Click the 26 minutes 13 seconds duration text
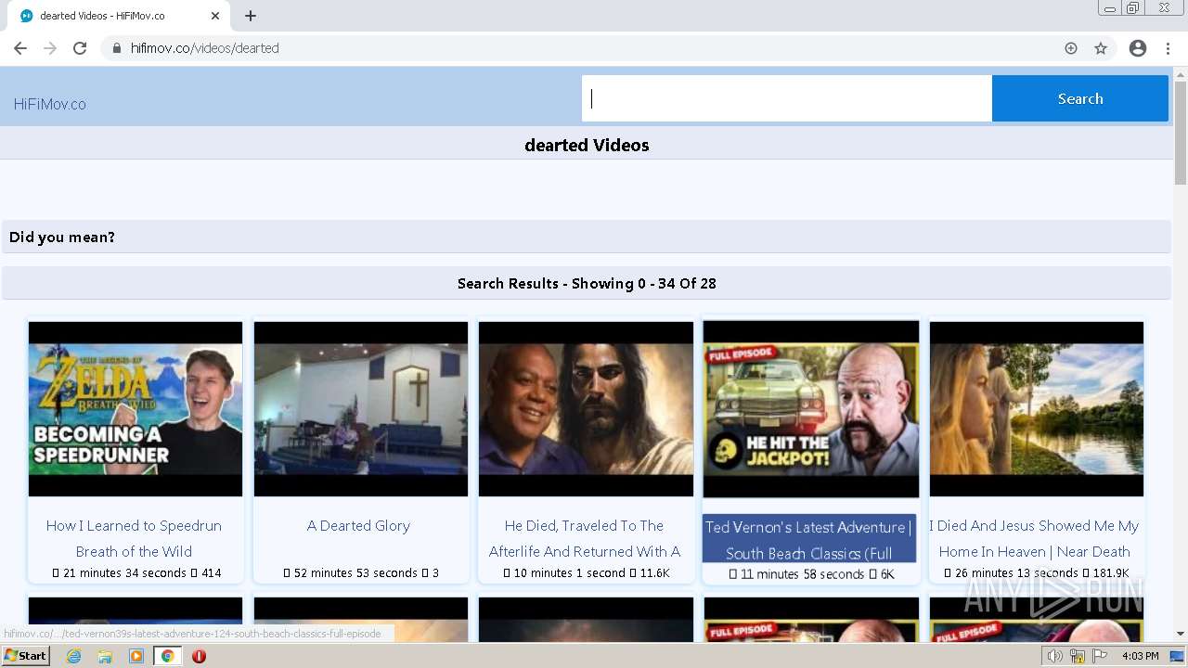Viewport: 1188px width, 668px height. click(1017, 573)
